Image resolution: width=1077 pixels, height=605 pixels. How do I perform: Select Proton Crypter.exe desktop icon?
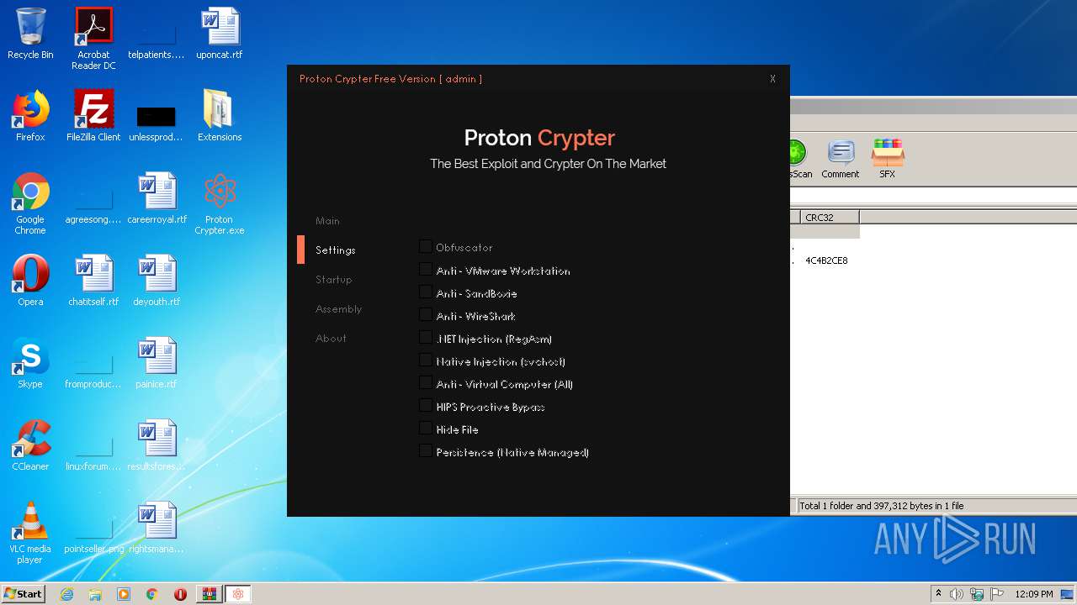pyautogui.click(x=220, y=203)
